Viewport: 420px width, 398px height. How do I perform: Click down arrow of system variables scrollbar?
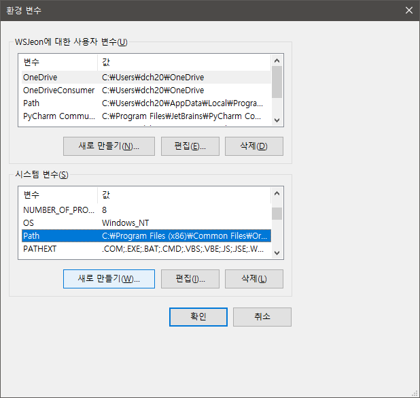click(x=277, y=253)
